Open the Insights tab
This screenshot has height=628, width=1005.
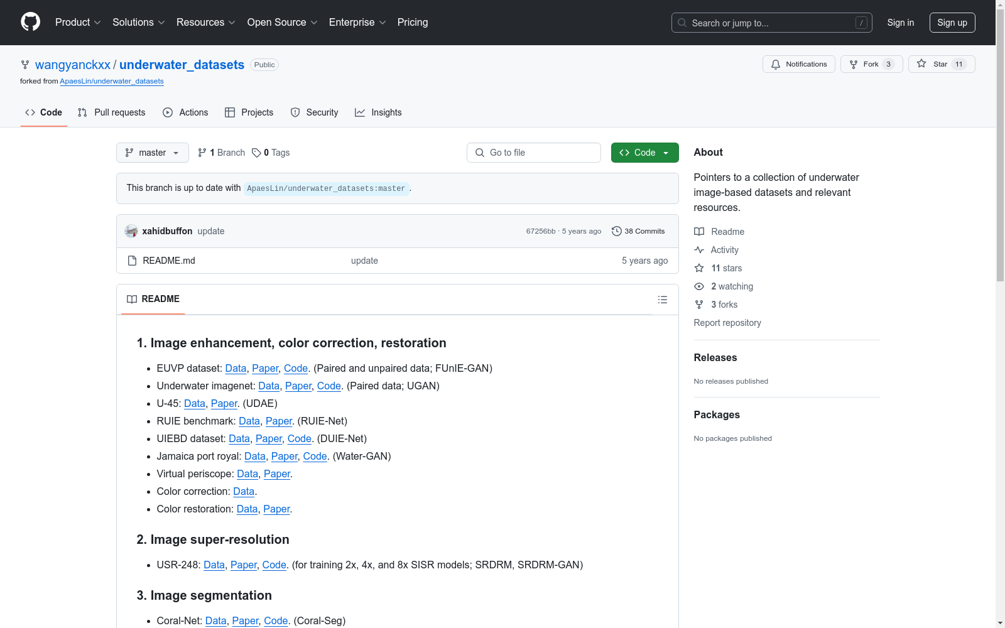[378, 112]
